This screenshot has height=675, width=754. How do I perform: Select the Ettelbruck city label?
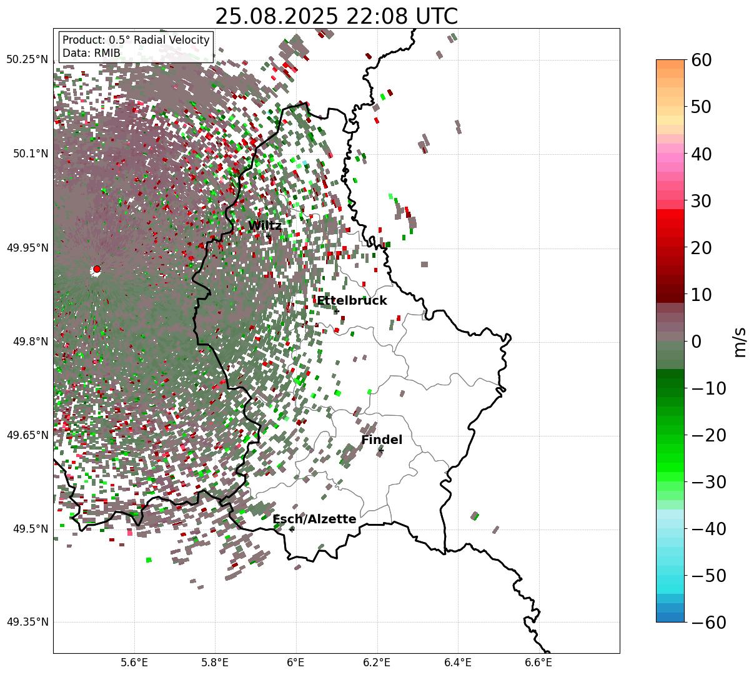pos(352,300)
